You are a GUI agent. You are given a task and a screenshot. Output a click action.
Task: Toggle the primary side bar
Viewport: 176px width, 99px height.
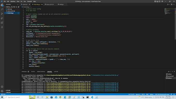tap(155, 2)
